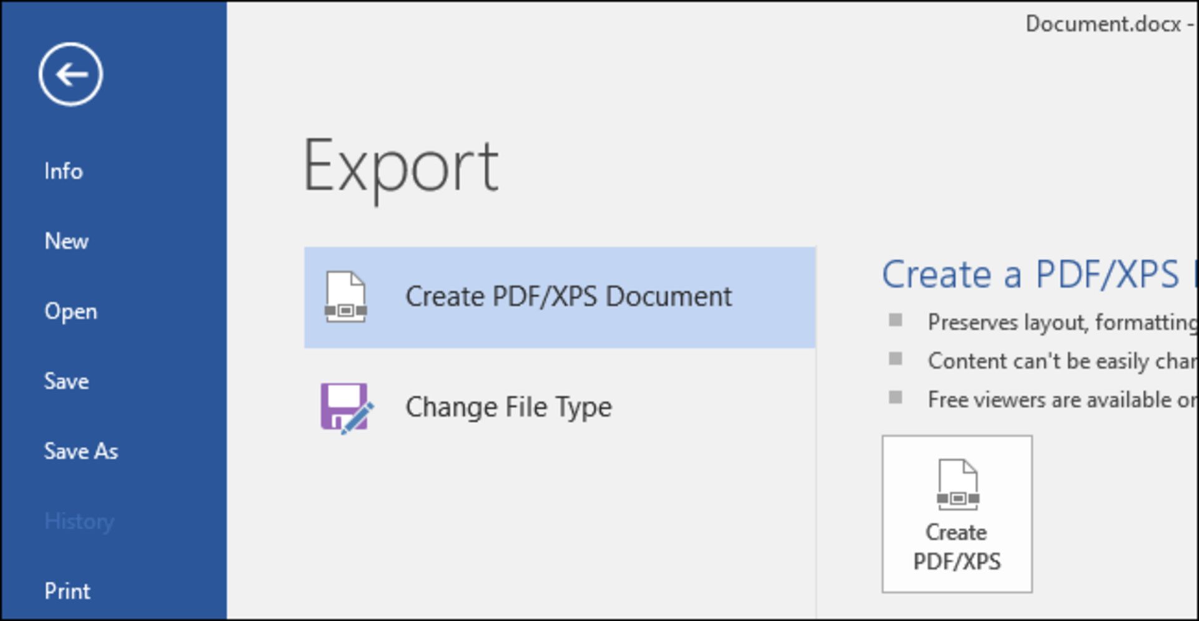Open the Info section
The height and width of the screenshot is (621, 1199).
63,171
